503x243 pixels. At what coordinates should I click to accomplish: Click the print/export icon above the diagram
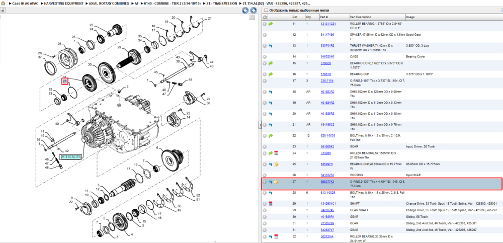point(3,10)
